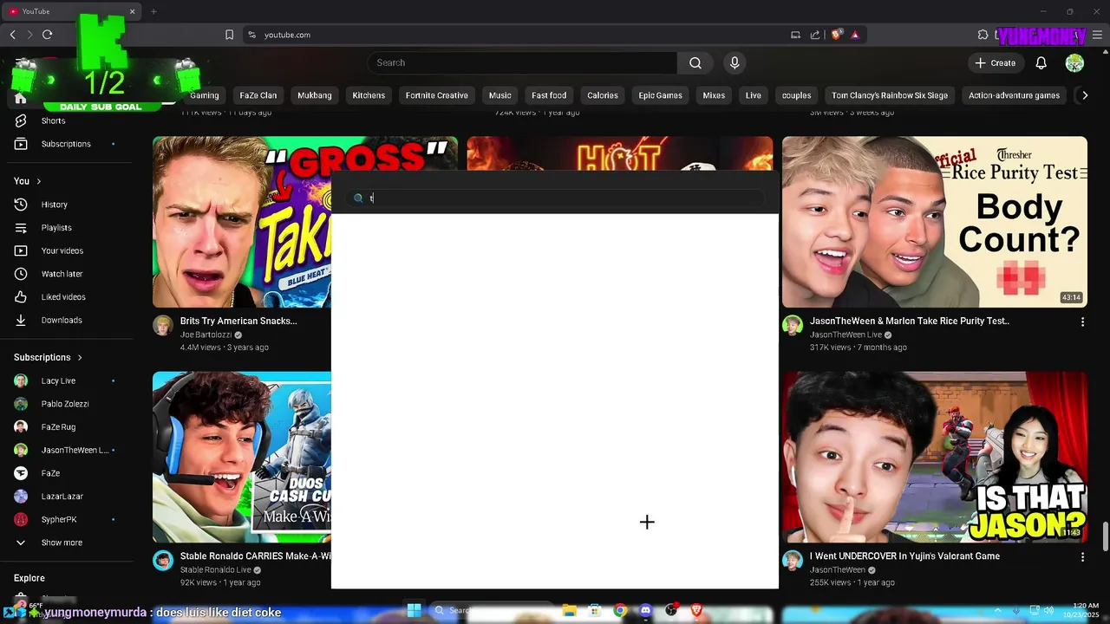The image size is (1110, 624).
Task: Open Chrome from the taskbar
Action: (x=620, y=610)
